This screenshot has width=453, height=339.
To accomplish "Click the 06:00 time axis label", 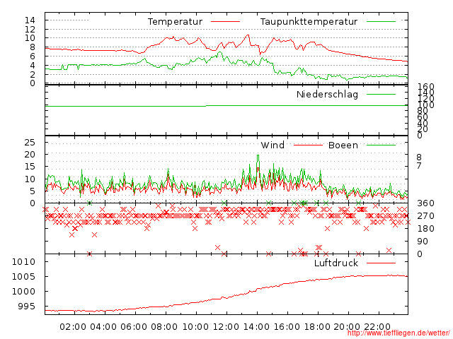I will tap(134, 327).
